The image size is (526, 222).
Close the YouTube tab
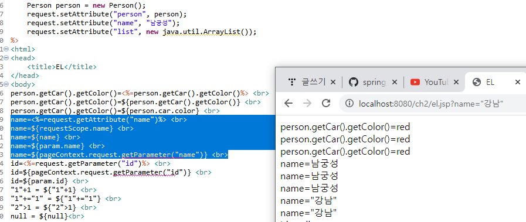[x=456, y=81]
